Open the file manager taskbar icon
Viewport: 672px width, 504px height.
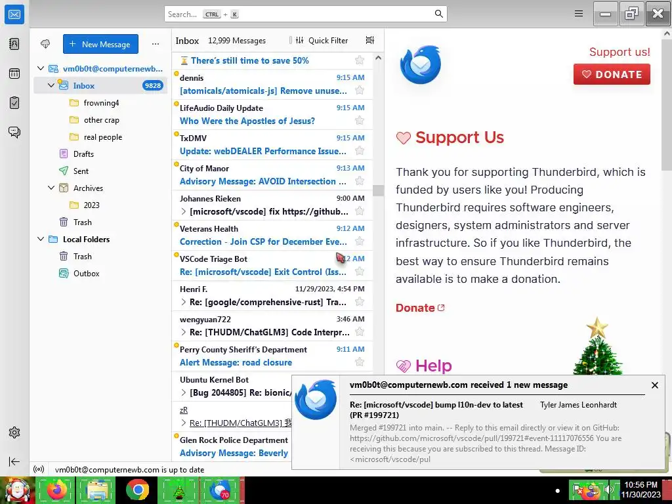[x=97, y=490]
